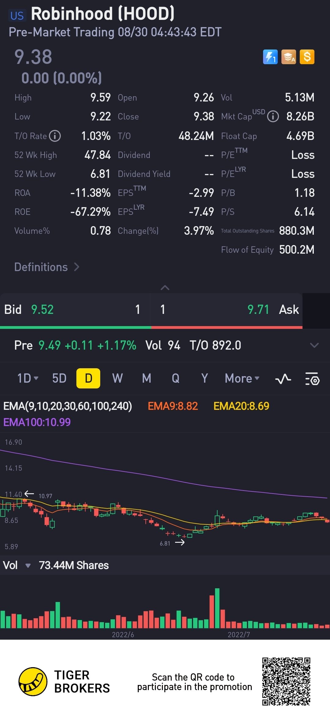
Task: Open the 1D interval dropdown
Action: (x=28, y=378)
